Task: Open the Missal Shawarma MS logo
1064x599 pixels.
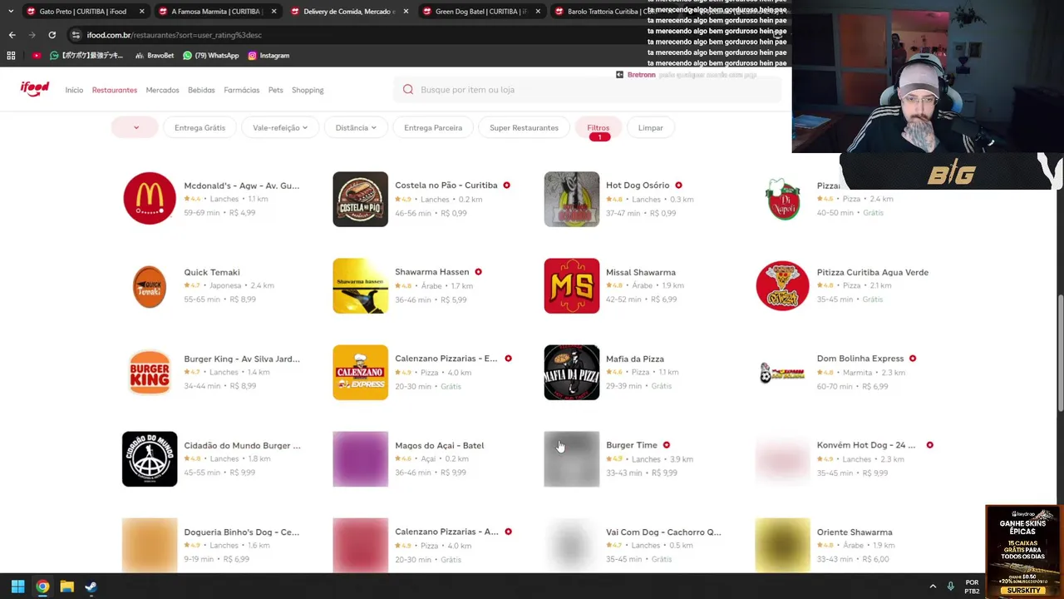Action: pyautogui.click(x=571, y=285)
